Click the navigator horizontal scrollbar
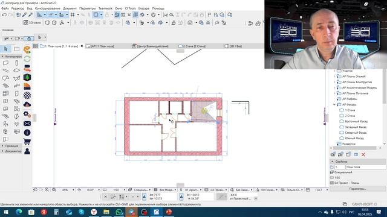The width and height of the screenshot is (387, 217). click(x=355, y=148)
